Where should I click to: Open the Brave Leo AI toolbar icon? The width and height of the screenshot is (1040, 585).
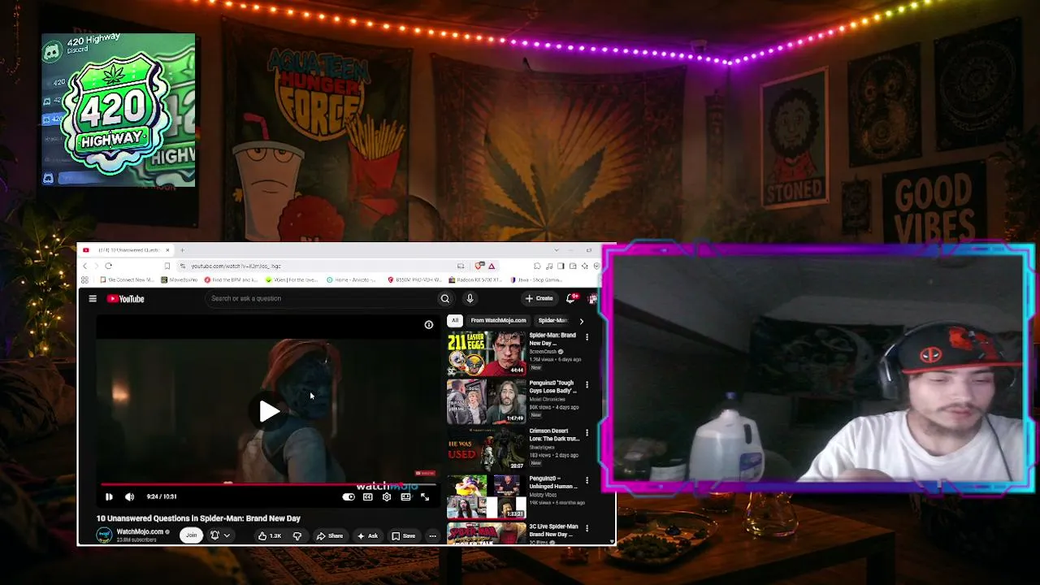(584, 266)
